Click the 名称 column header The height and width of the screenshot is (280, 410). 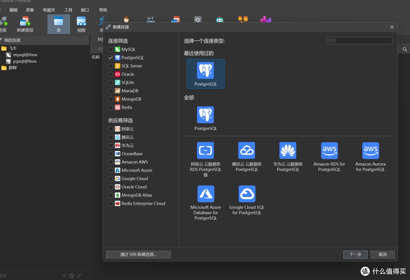click(96, 57)
